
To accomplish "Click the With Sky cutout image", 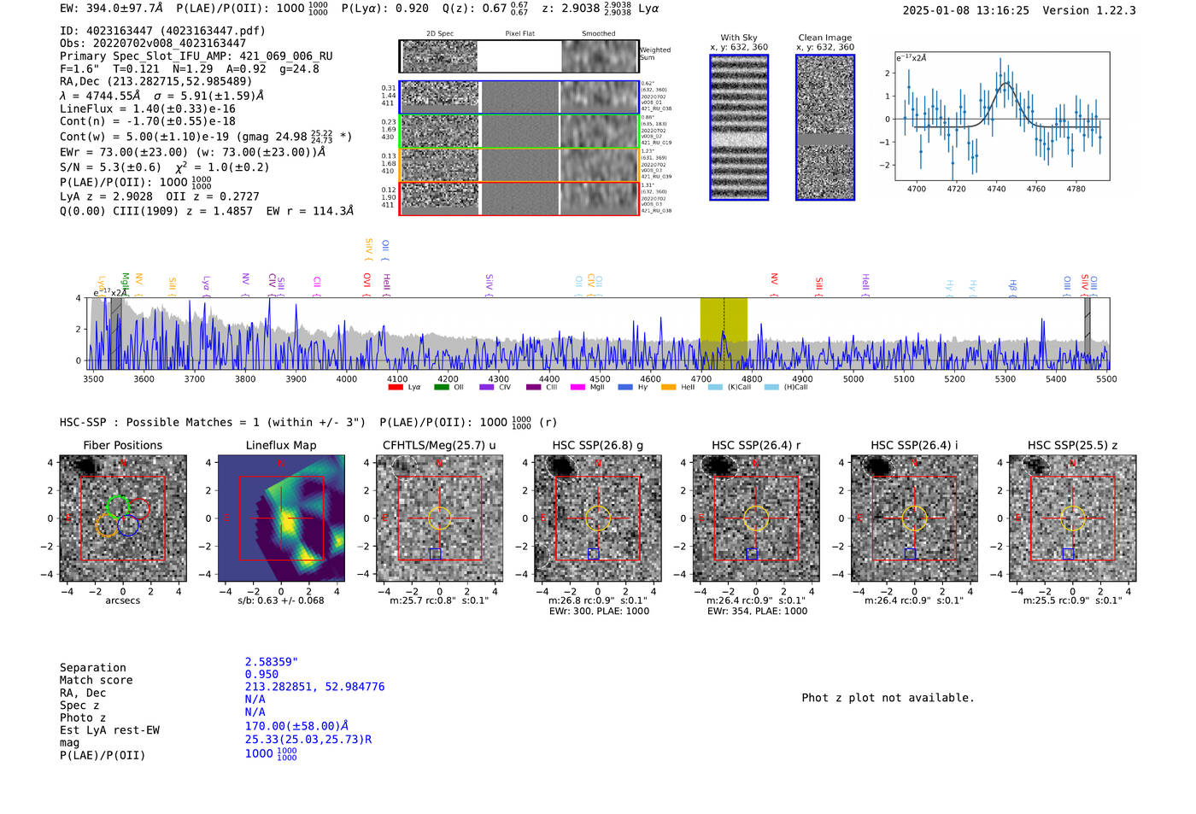I will [739, 127].
